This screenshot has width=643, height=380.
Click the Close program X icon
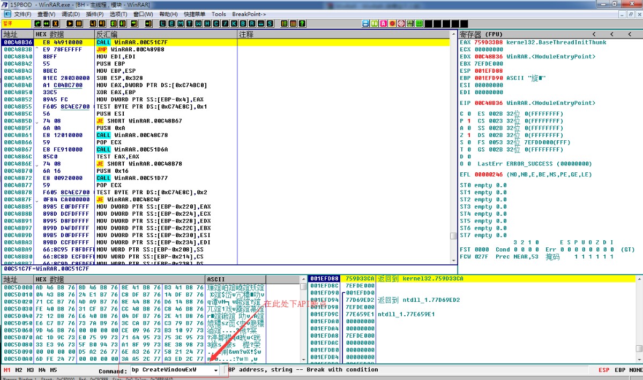click(55, 24)
